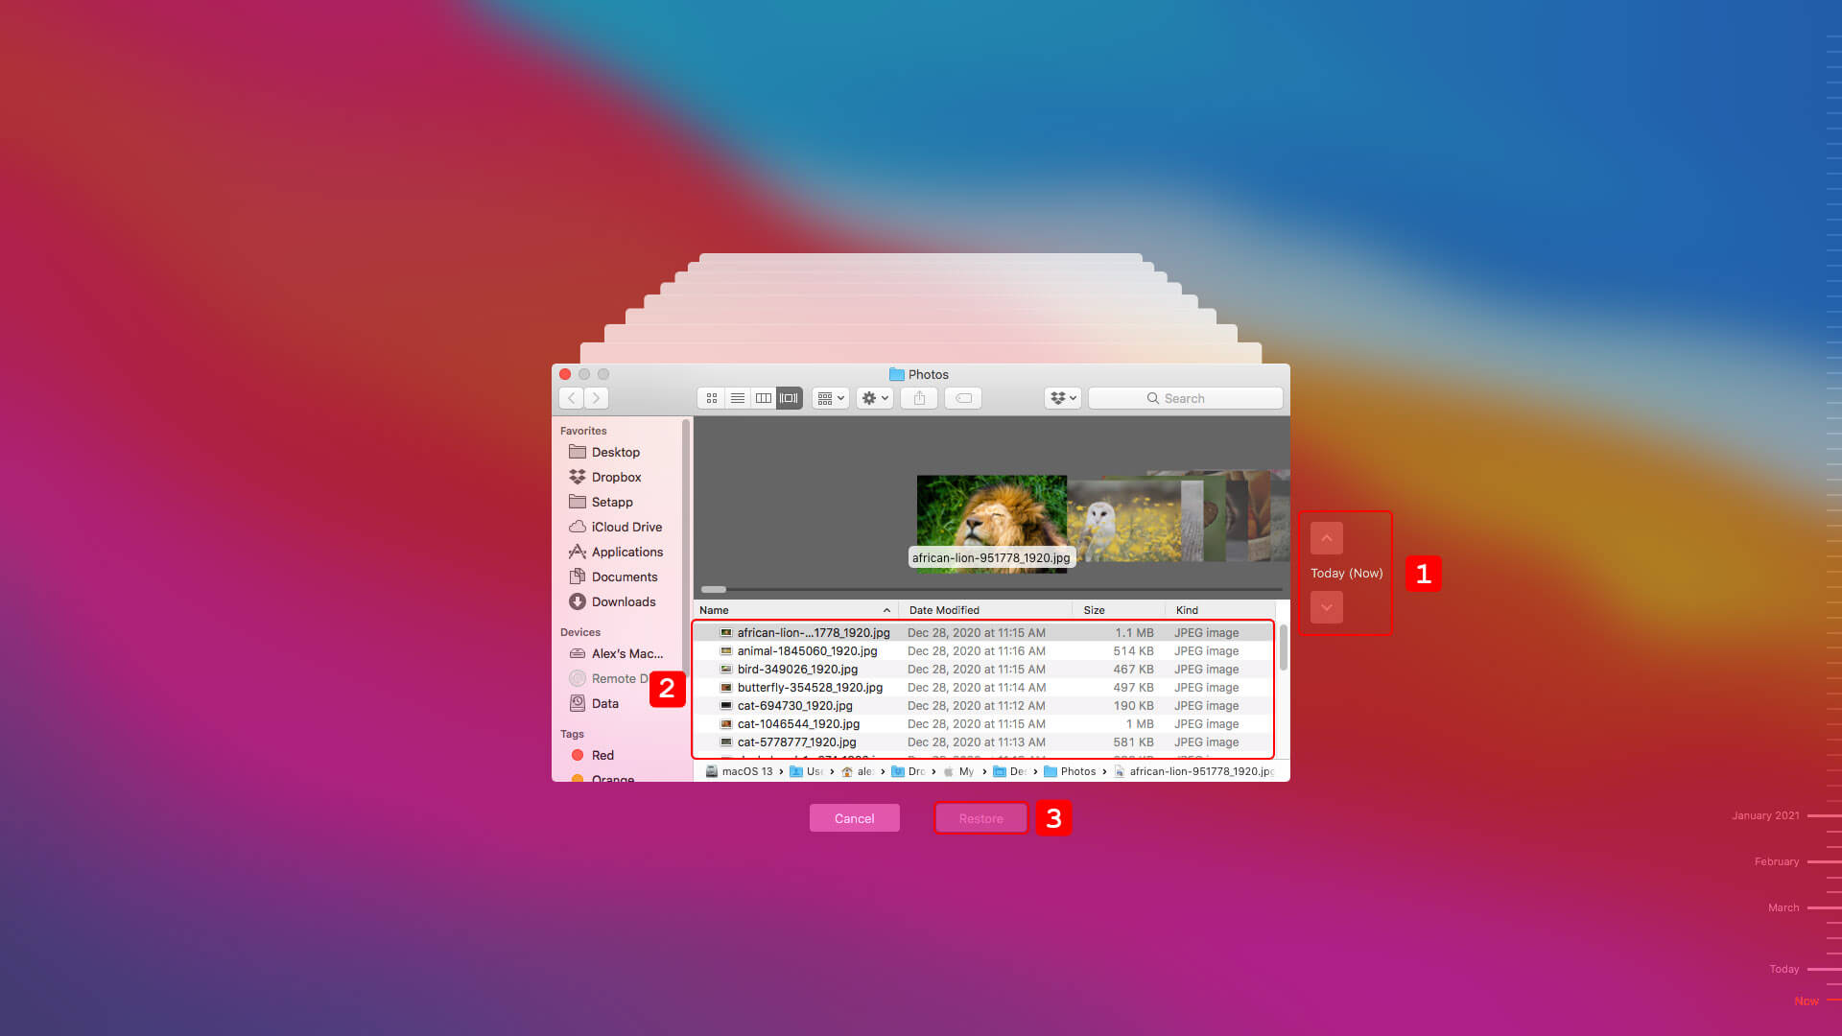
Task: Select the share/upload icon in toolbar
Action: point(920,398)
